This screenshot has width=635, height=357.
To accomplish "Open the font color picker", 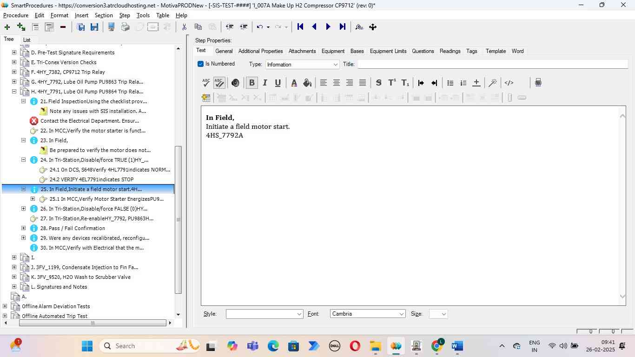I will [x=294, y=83].
